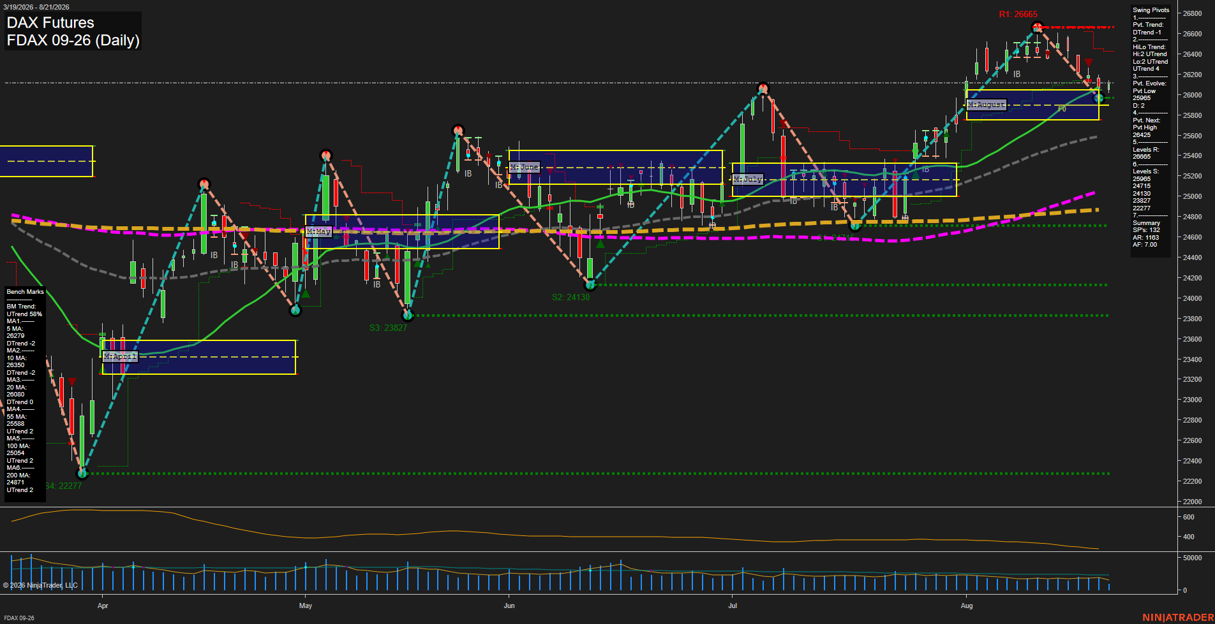Click the AF: 7.00 summary value
Viewport: 1215px width, 624px height.
[1145, 245]
